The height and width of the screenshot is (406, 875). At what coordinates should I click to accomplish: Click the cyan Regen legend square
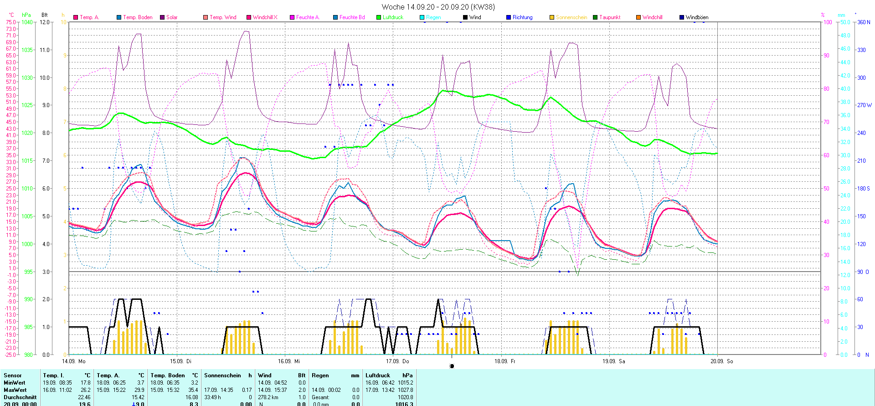[x=422, y=17]
